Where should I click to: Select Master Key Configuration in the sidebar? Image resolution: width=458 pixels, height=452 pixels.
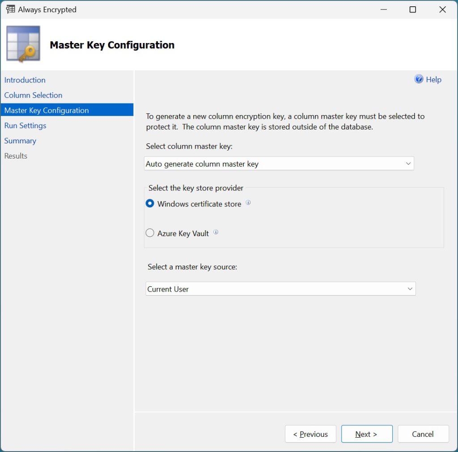coord(47,110)
